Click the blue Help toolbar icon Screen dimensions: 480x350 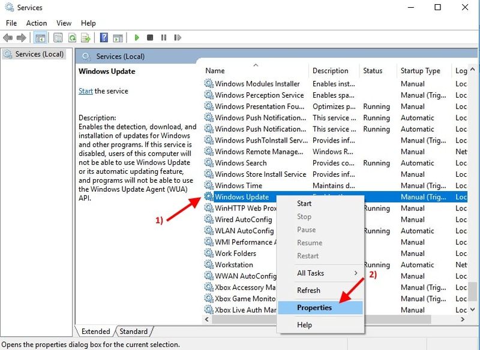[104, 38]
